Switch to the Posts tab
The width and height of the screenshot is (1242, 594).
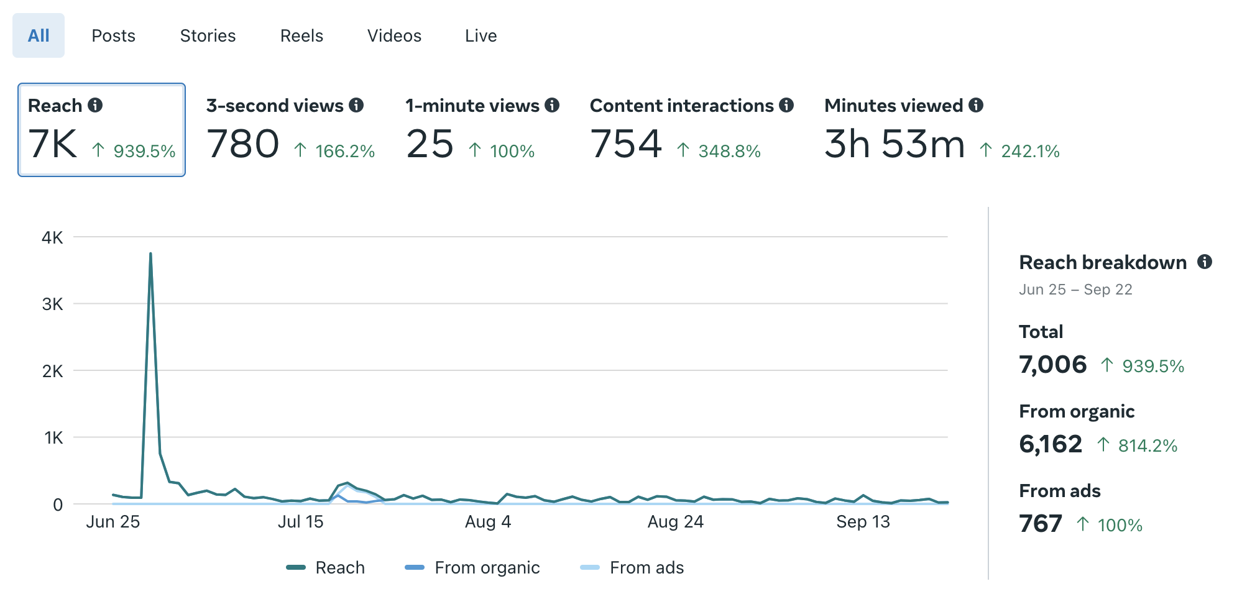click(x=113, y=36)
